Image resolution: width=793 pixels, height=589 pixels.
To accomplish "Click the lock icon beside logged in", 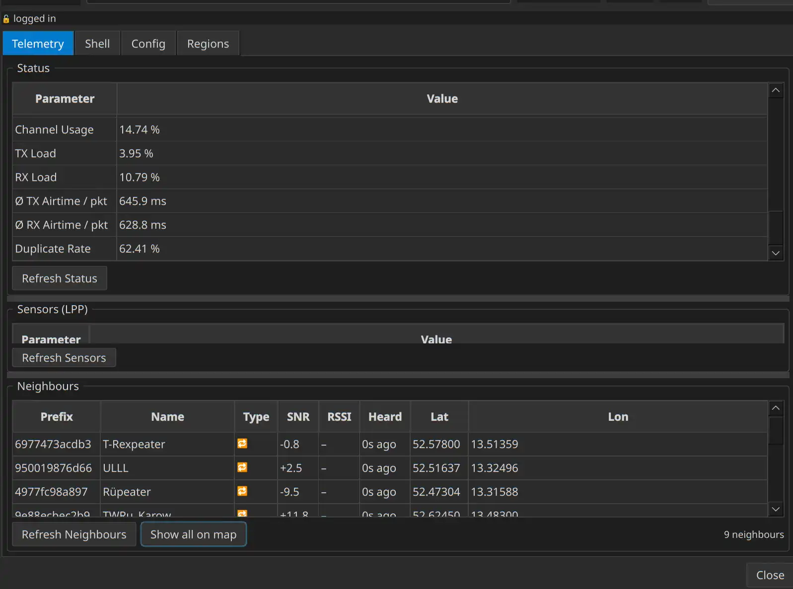I will tap(6, 19).
